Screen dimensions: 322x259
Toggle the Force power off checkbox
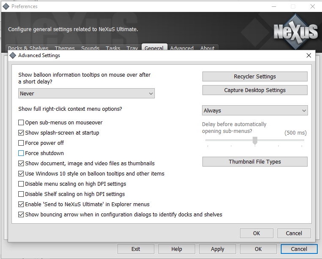[21, 143]
